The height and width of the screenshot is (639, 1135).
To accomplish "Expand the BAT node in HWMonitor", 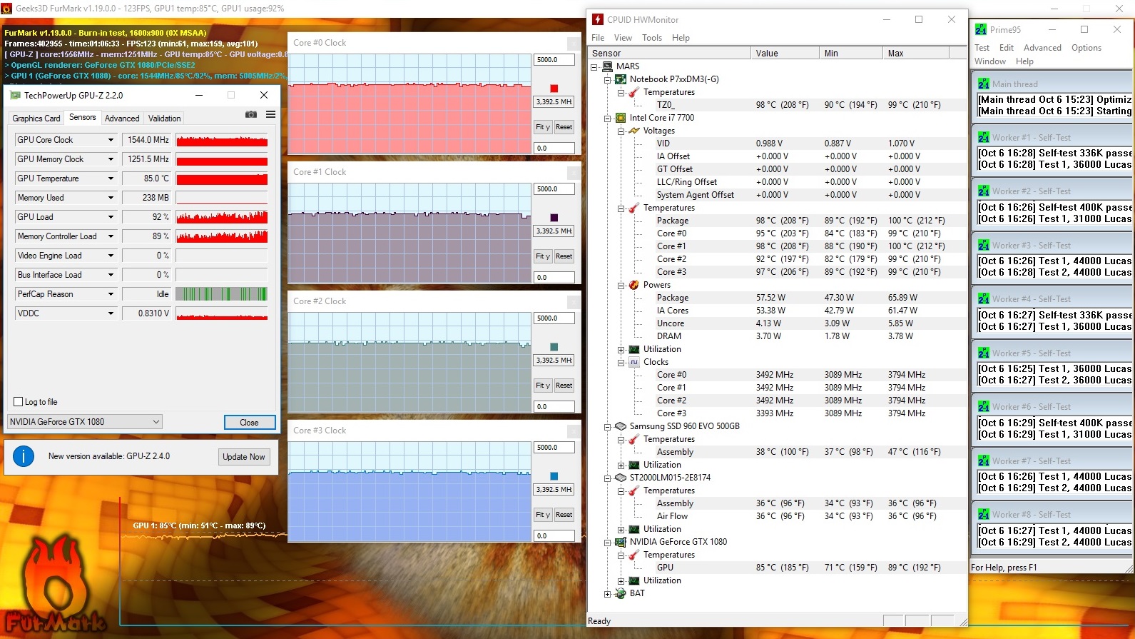I will click(x=608, y=593).
